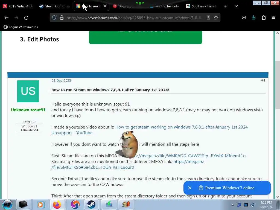The width and height of the screenshot is (280, 210).
Task: Open Steam from the taskbar
Action: coord(91,205)
